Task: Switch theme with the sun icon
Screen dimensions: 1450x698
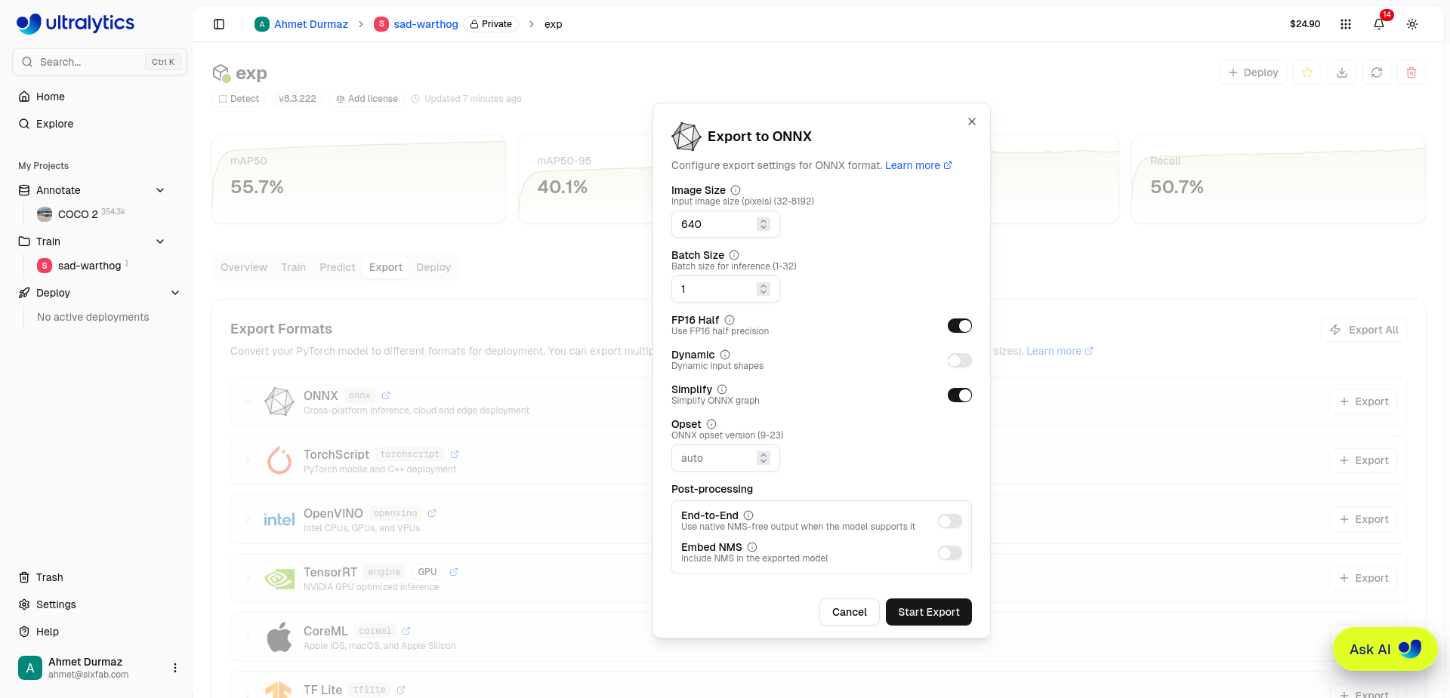Action: tap(1412, 24)
